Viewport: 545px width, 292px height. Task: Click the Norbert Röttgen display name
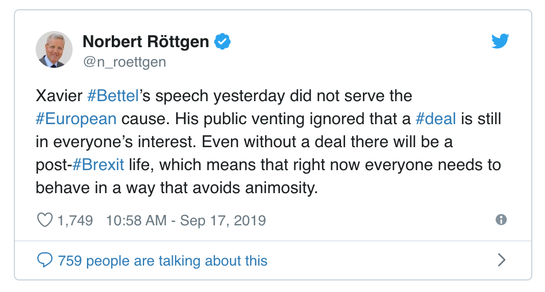(x=146, y=41)
